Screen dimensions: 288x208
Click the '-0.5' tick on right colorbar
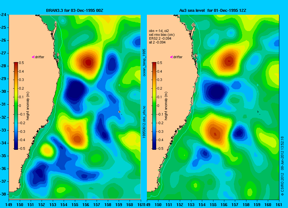coord(160,148)
